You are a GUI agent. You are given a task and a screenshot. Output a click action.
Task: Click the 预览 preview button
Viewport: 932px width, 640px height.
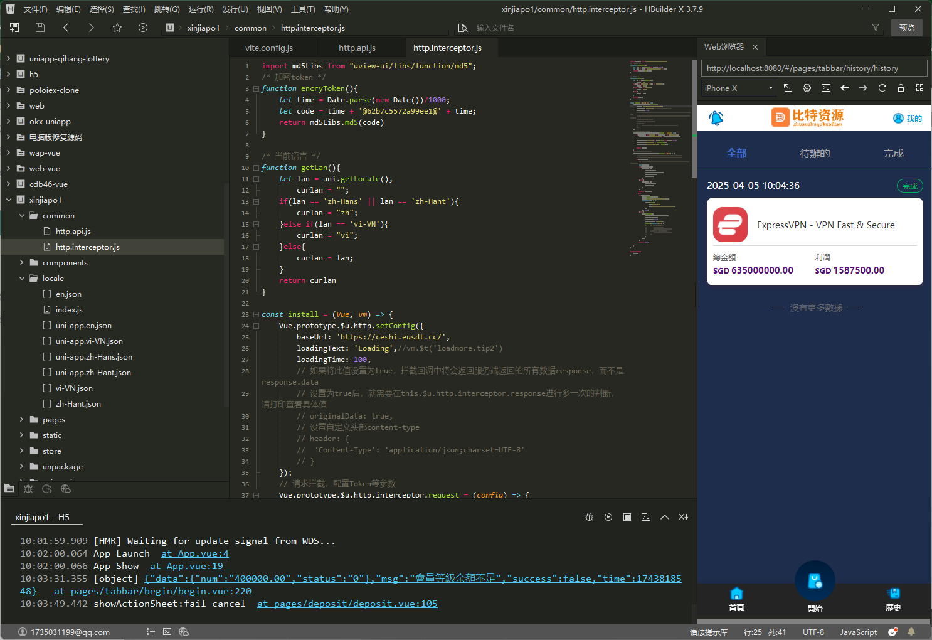906,28
